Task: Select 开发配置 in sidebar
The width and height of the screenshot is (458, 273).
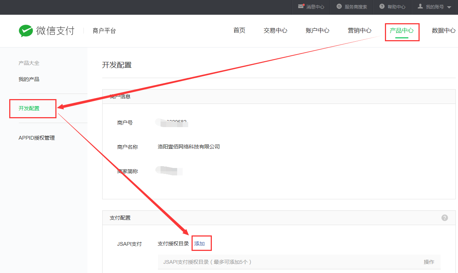Action: tap(29, 108)
